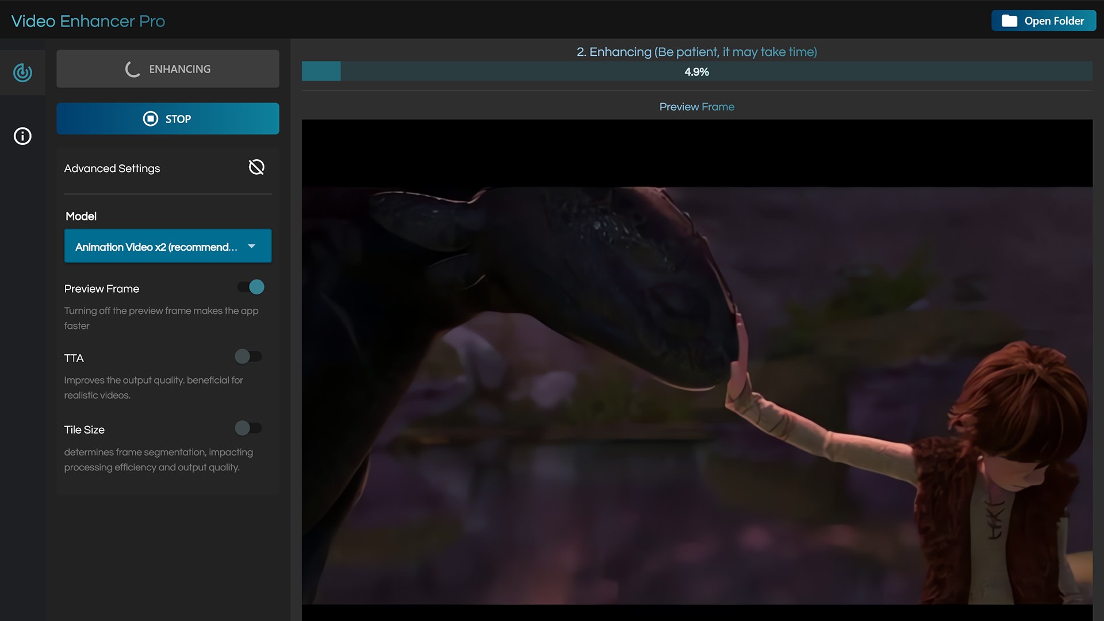The width and height of the screenshot is (1104, 621).
Task: Click the enhancing spinner icon
Action: coord(133,69)
